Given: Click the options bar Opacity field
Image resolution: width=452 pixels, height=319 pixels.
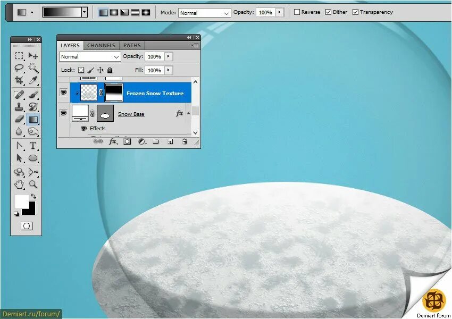Looking at the screenshot, I should click(x=266, y=12).
